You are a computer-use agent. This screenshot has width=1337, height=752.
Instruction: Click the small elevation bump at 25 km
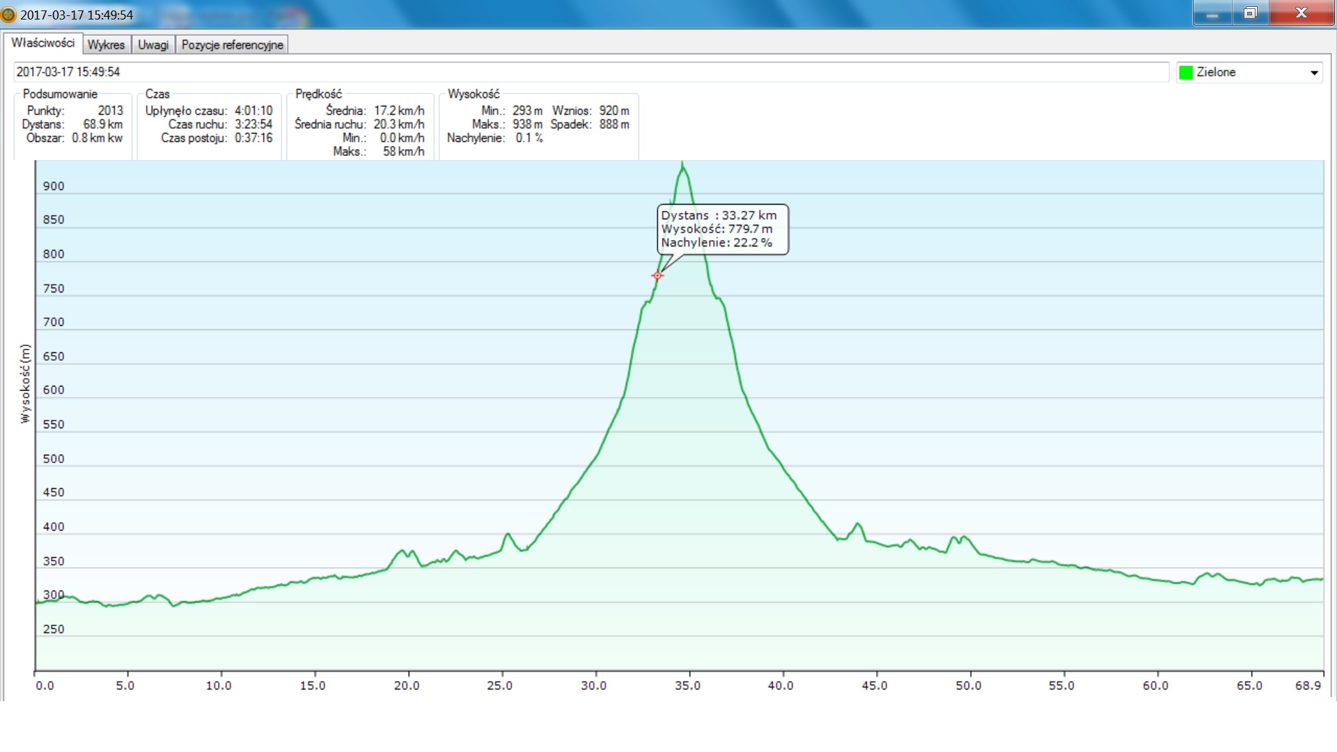tap(508, 535)
